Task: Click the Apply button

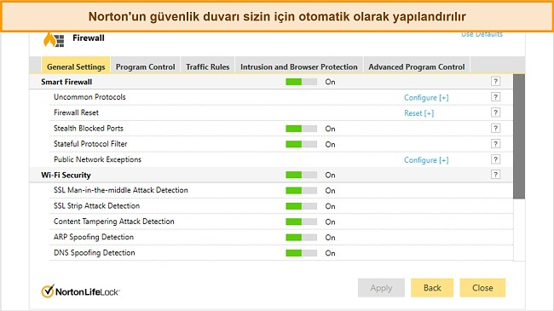Action: 381,288
